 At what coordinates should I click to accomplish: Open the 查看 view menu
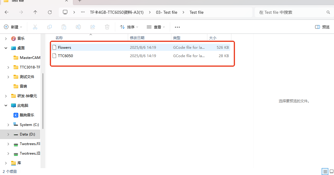[156, 27]
